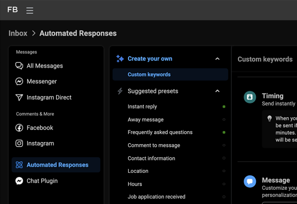
Task: Select Custom keywords option
Action: tap(149, 74)
